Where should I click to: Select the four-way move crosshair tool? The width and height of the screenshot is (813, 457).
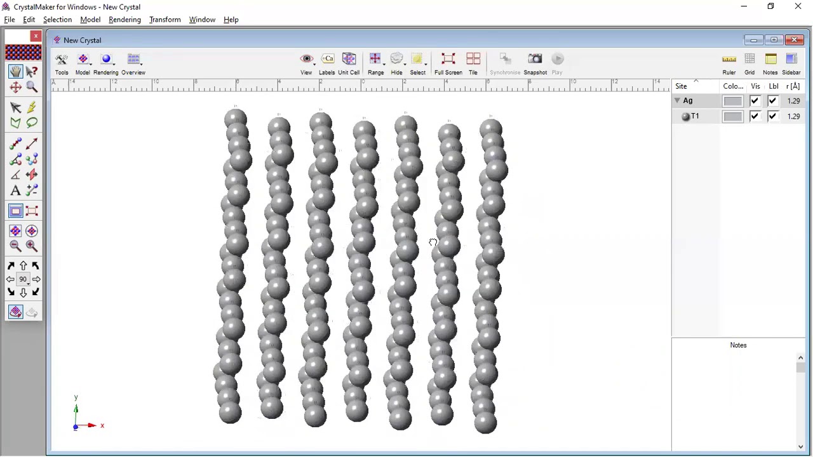point(15,87)
